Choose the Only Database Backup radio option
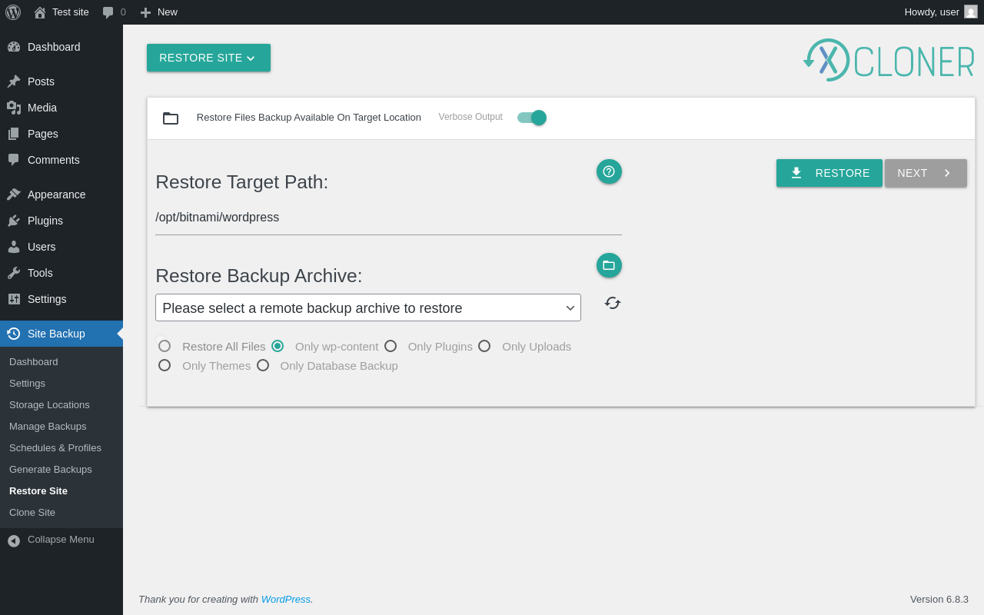984x615 pixels. tap(263, 365)
